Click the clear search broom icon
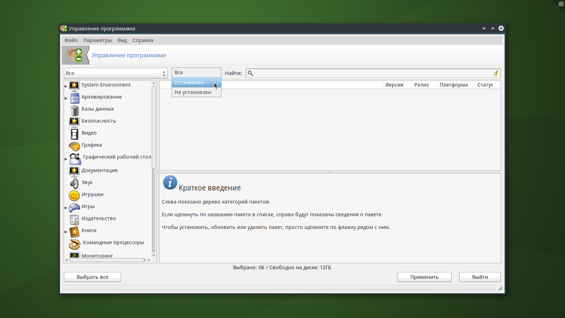Screen dimensions: 565x318 click(x=496, y=73)
